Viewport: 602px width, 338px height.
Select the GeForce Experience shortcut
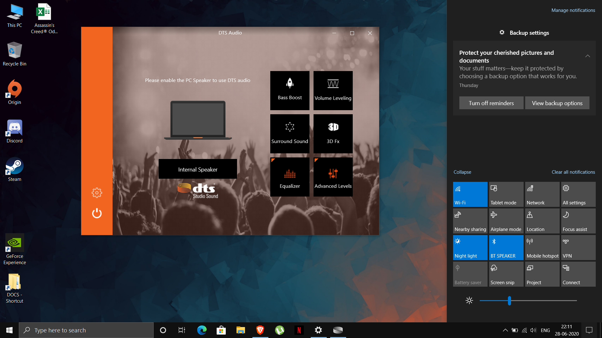(x=15, y=249)
